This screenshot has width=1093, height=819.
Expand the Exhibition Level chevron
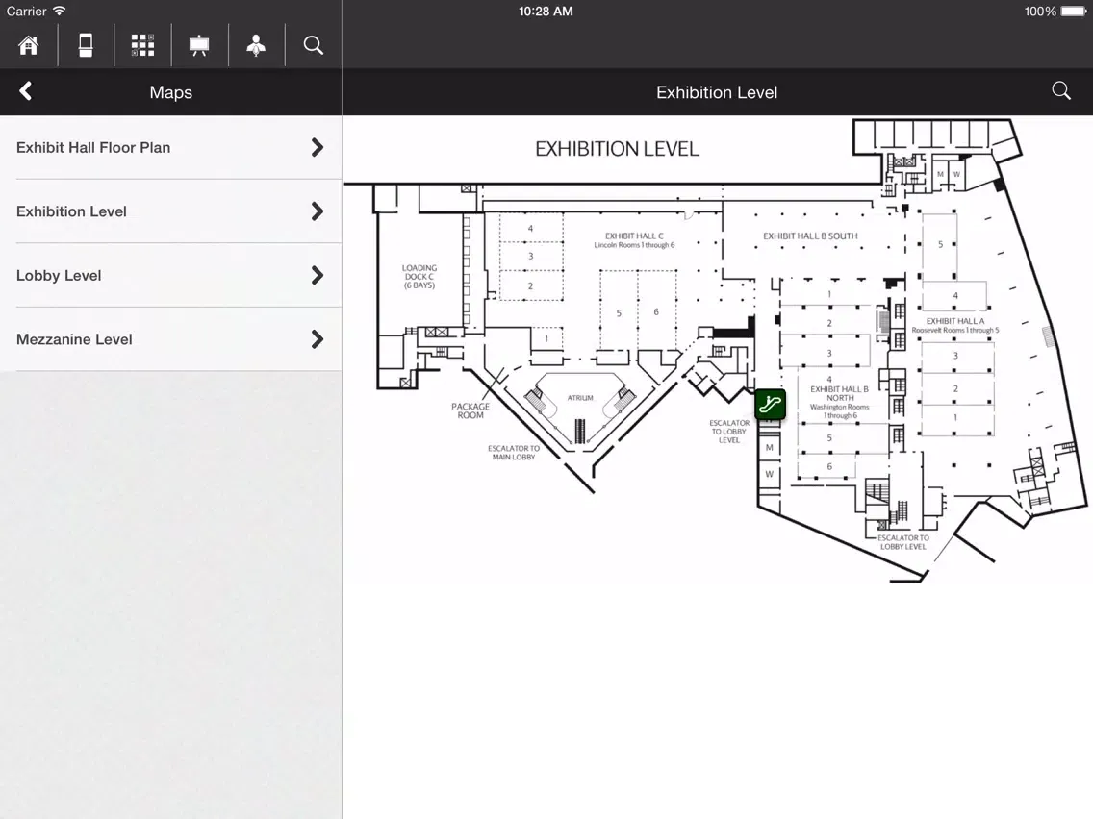(318, 211)
